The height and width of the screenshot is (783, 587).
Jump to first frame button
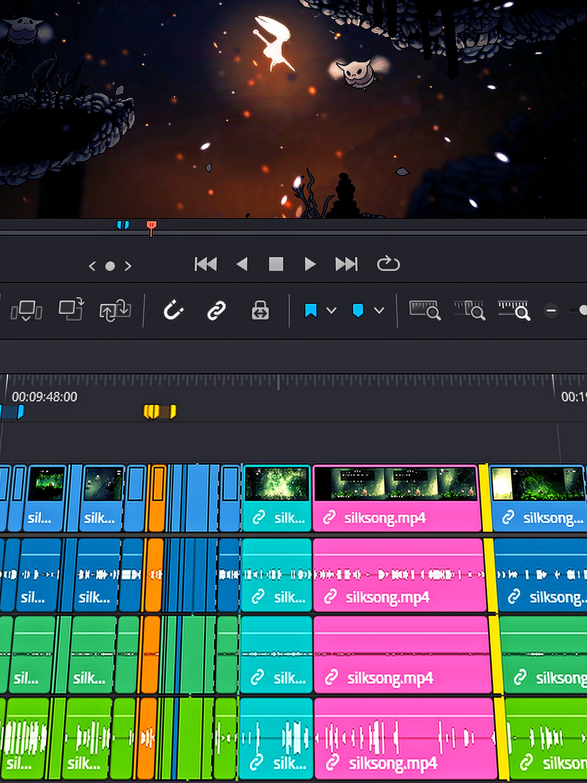click(x=206, y=264)
